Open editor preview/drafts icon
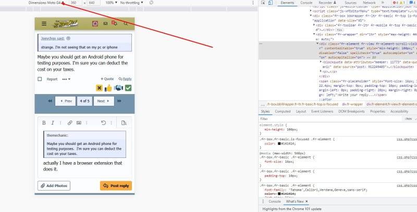This screenshot has height=212, width=417. pos(124,123)
